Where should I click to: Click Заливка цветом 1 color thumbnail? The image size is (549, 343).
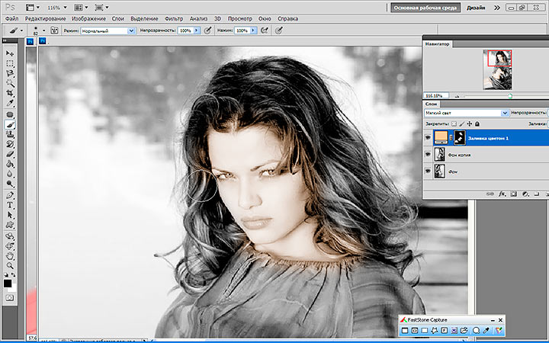point(441,137)
